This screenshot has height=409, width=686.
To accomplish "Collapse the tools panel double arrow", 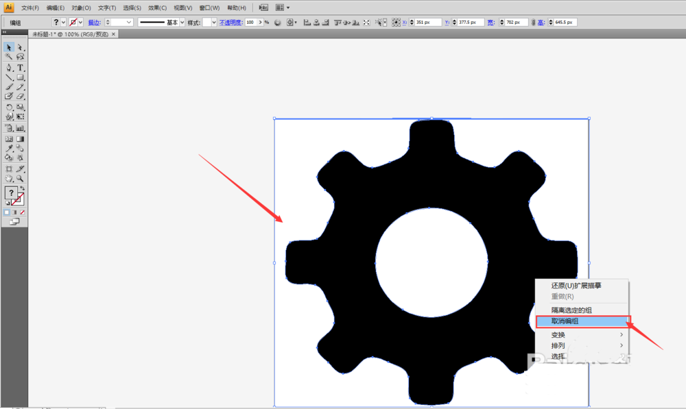I will coord(4,32).
